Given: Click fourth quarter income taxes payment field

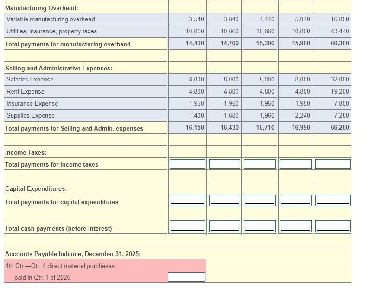Looking at the screenshot, I should click(295, 164).
